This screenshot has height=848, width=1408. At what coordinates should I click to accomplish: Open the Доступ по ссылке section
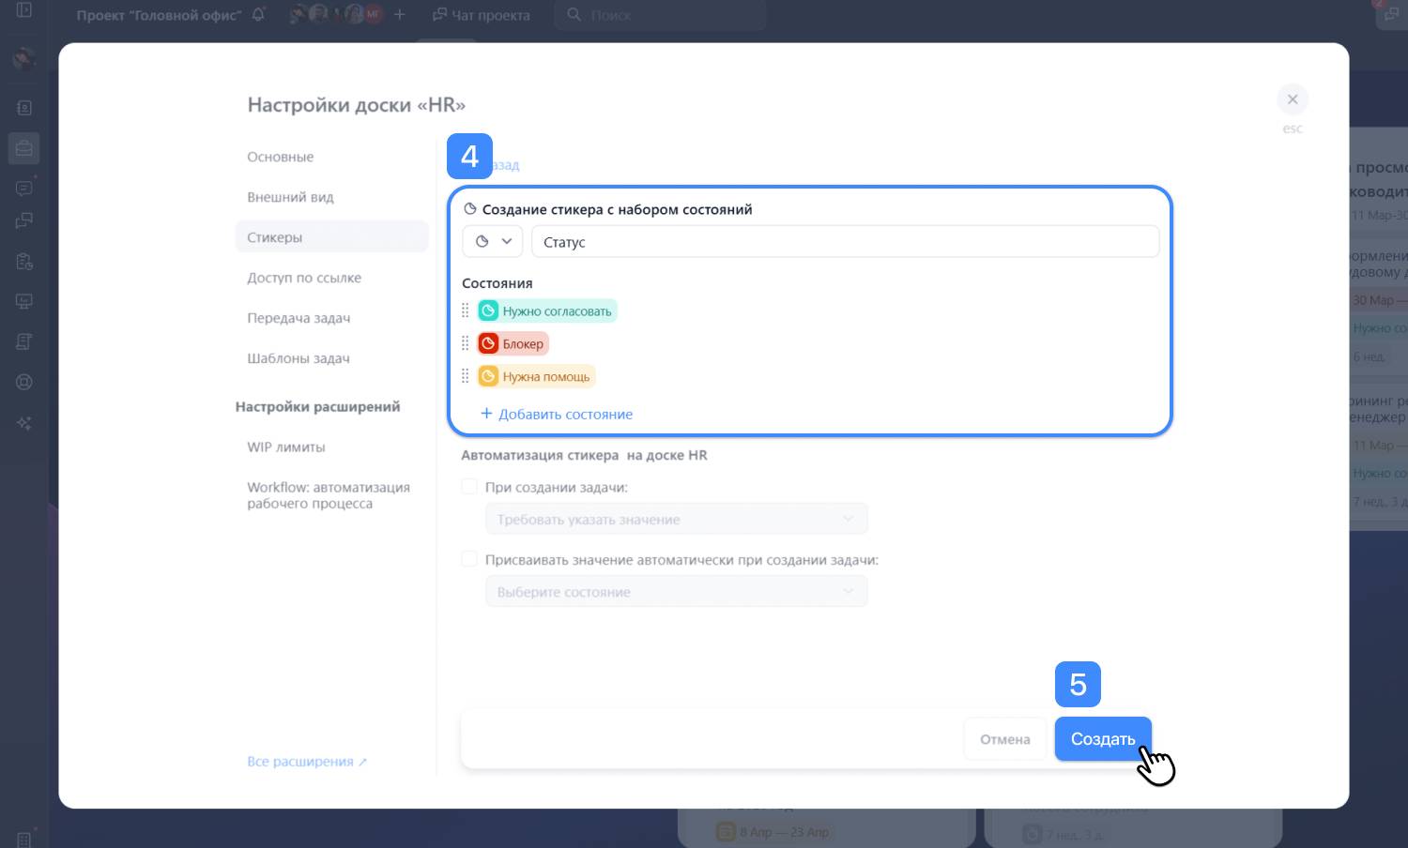click(x=304, y=278)
